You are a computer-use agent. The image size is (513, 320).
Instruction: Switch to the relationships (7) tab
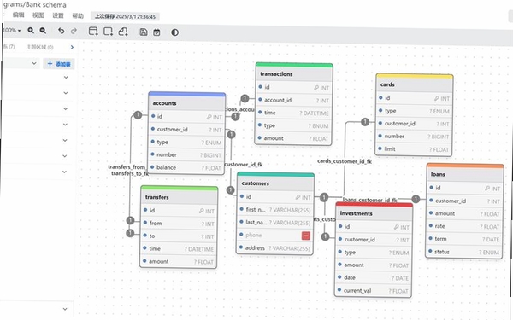pyautogui.click(x=9, y=47)
